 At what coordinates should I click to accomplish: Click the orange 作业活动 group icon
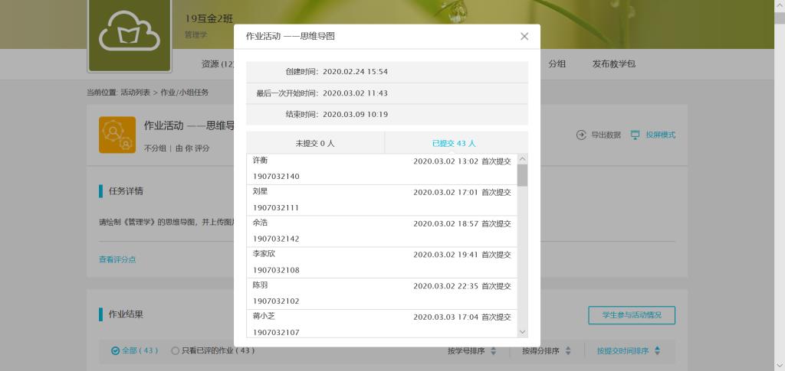(x=117, y=135)
